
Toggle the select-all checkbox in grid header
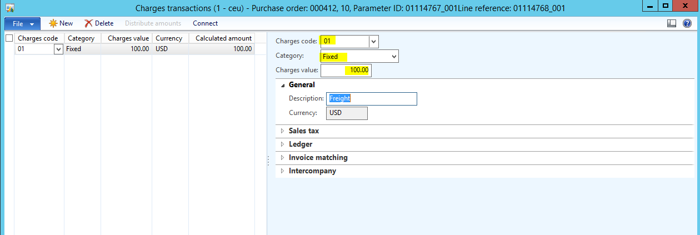(9, 38)
